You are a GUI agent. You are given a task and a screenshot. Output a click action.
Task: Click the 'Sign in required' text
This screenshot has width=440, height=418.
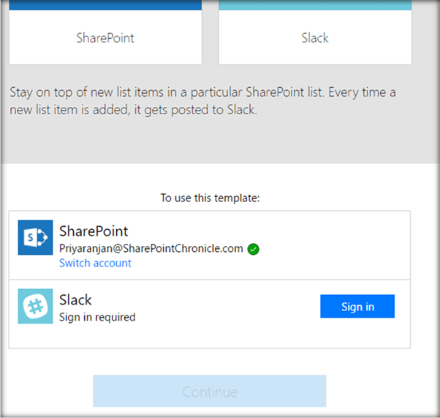pos(97,317)
